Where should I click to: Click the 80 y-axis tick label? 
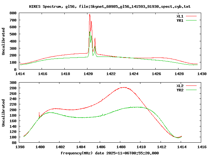14,143
